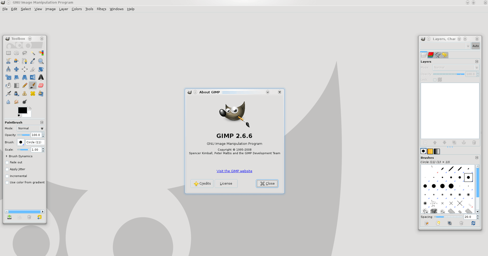Open the Brushes tab menu arrow
The height and width of the screenshot is (256, 488).
[x=477, y=158]
